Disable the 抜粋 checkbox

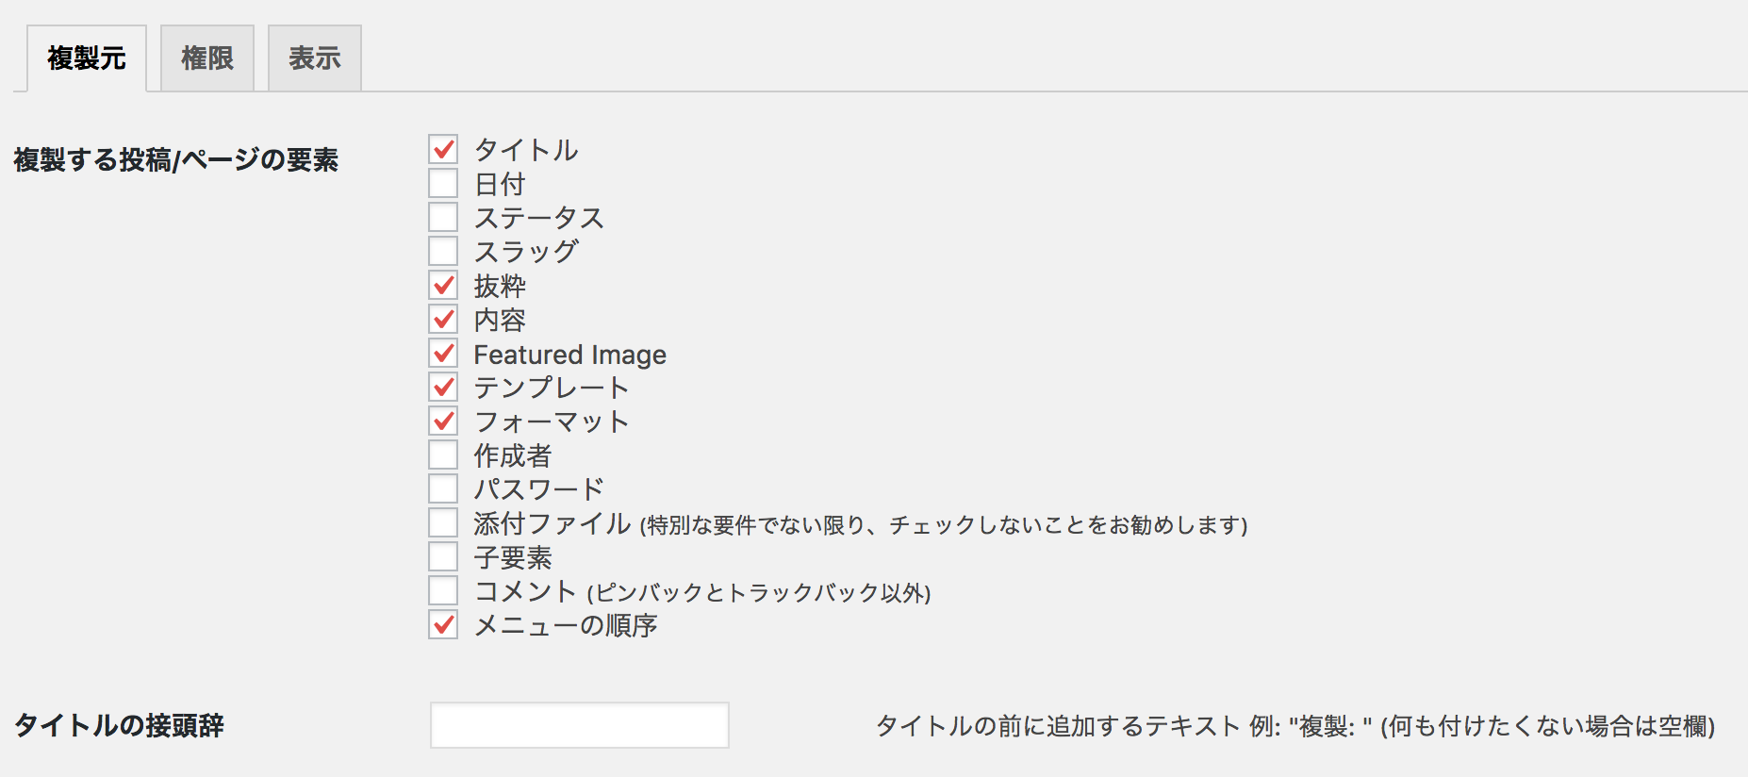(443, 285)
